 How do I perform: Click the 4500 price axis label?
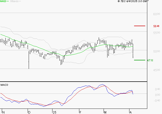pos(157,70)
